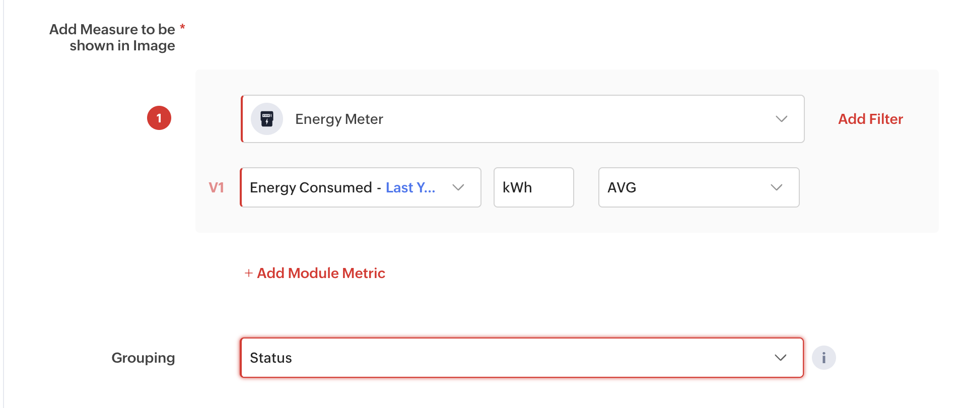966x408 pixels.
Task: Expand the Energy Meter chevron arrow
Action: pyautogui.click(x=781, y=119)
